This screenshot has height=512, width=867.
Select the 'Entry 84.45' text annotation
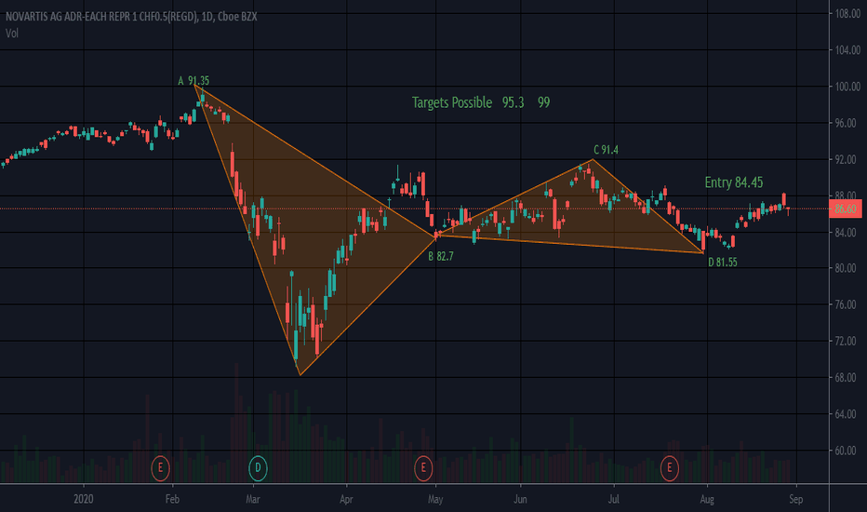click(734, 182)
